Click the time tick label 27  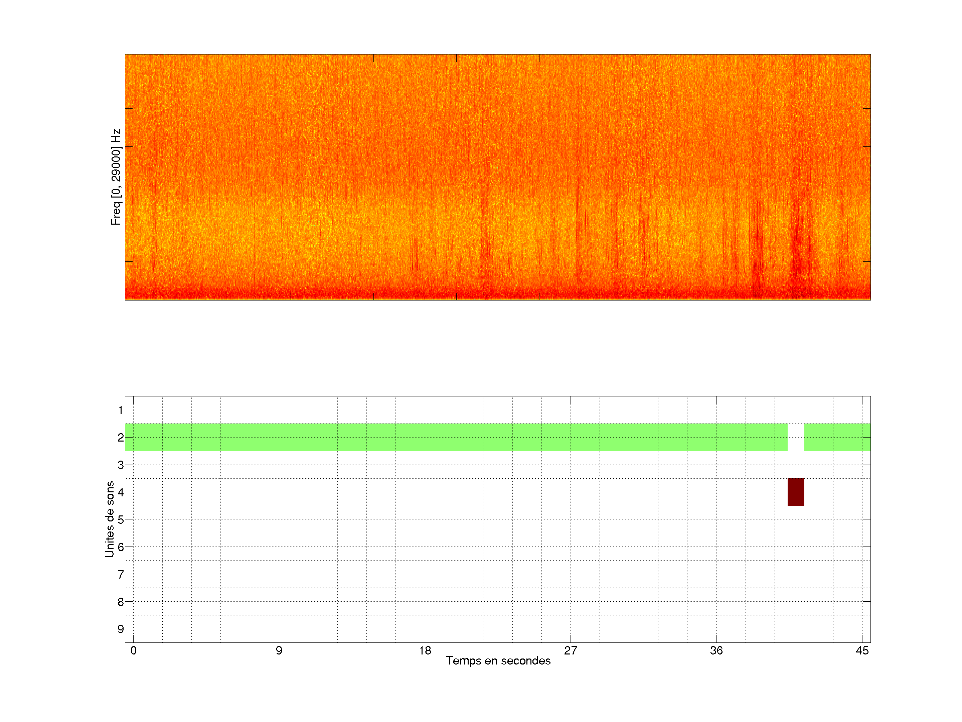click(x=571, y=650)
